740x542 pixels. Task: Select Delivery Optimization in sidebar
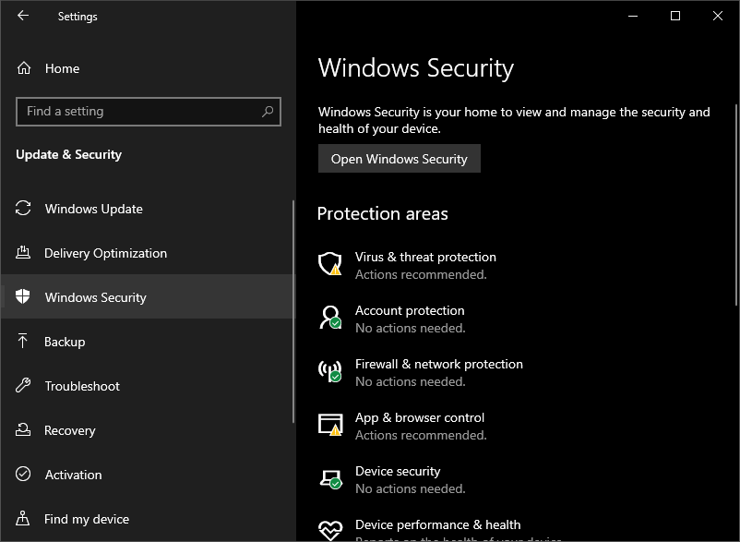pyautogui.click(x=105, y=253)
